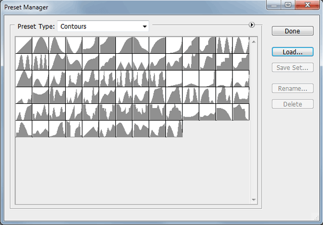Click the scrollbar down arrow in preset list
The width and height of the screenshot is (323, 225).
[254, 200]
